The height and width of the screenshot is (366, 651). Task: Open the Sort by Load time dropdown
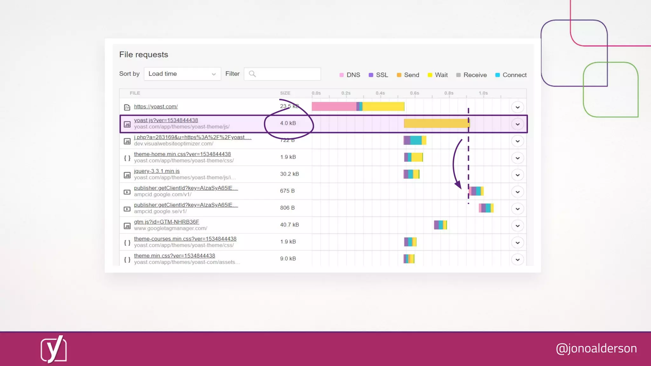click(x=182, y=74)
